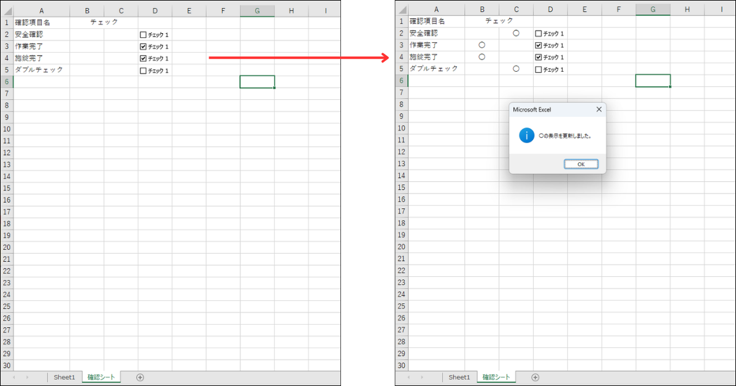Uncheck the row 3 checkbox in left sheet

tap(144, 47)
